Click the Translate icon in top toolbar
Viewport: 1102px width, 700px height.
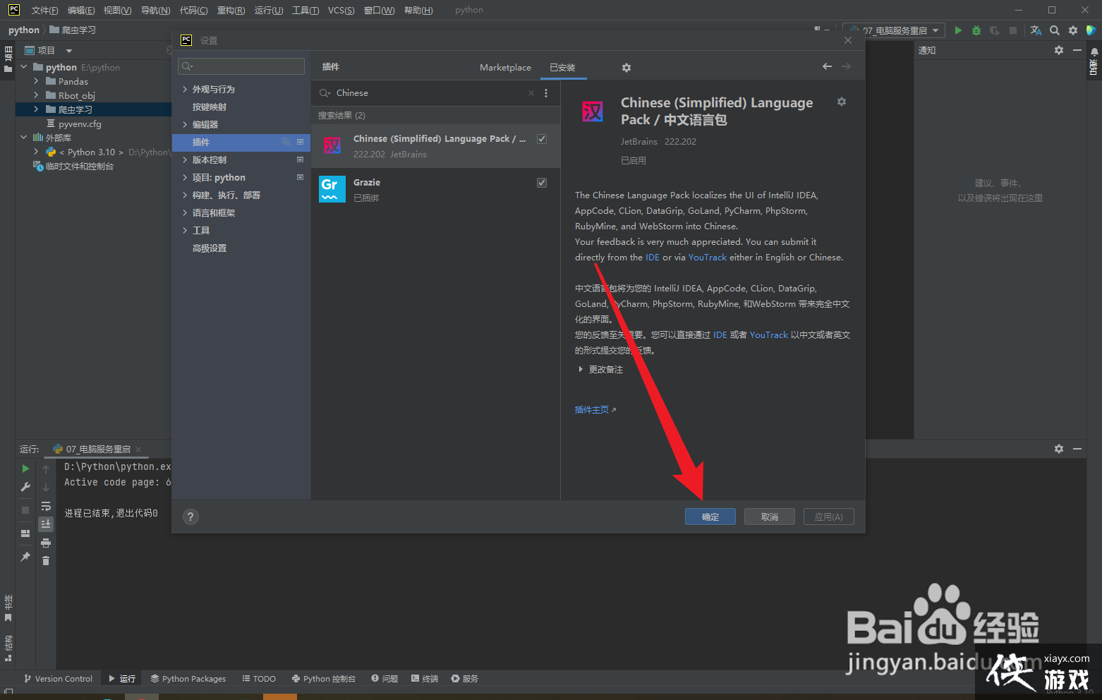[1036, 30]
